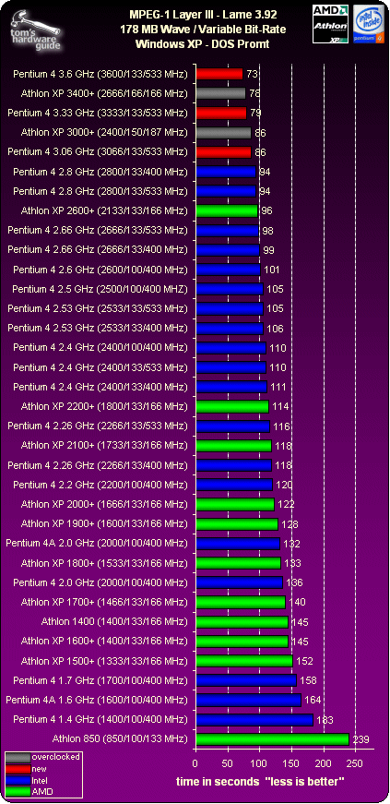Click the label 'Athlon XP 2600+ (2133/133/166 MHz)'
Image resolution: width=390 pixels, height=804 pixels.
pyautogui.click(x=104, y=210)
